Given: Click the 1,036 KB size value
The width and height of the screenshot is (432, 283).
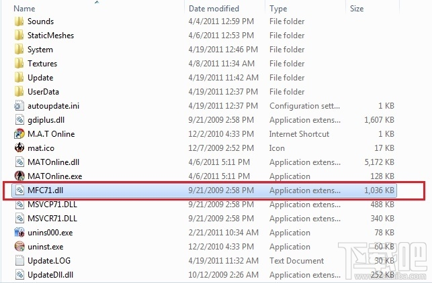Looking at the screenshot, I should tap(380, 190).
